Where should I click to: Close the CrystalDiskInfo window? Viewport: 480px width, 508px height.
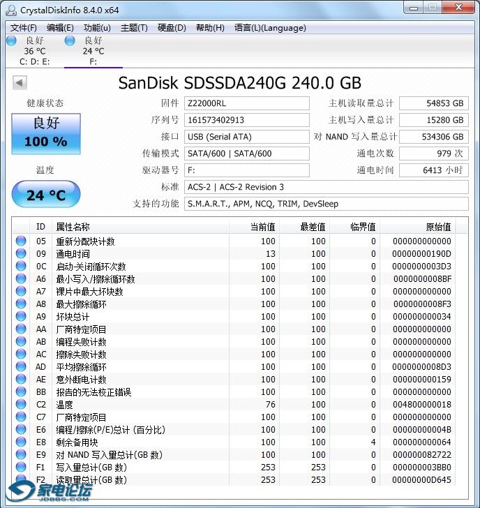(458, 8)
